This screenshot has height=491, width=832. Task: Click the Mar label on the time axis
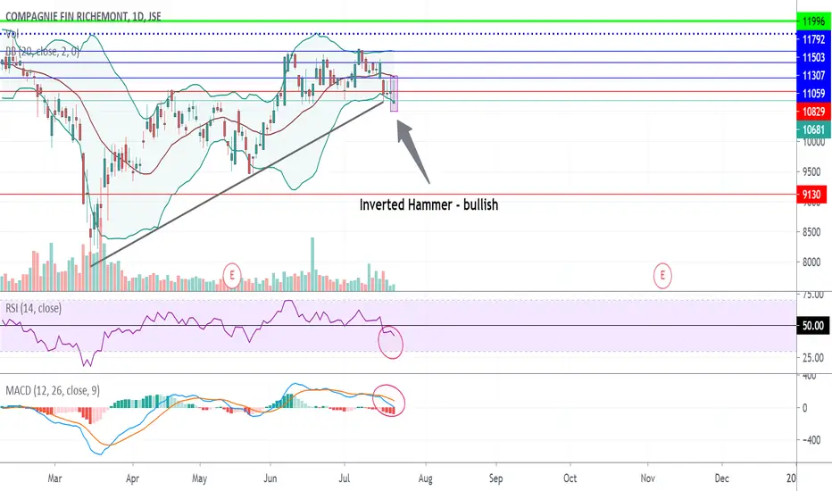pos(54,479)
